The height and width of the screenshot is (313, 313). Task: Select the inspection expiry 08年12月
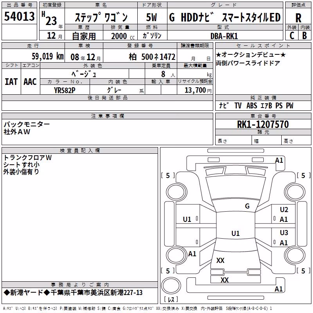[86, 57]
